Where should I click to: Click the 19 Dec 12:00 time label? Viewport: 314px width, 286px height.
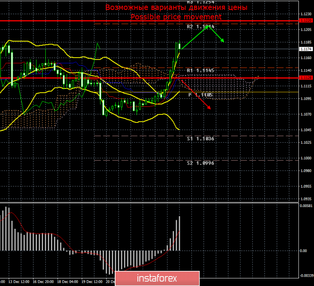tap(92, 282)
